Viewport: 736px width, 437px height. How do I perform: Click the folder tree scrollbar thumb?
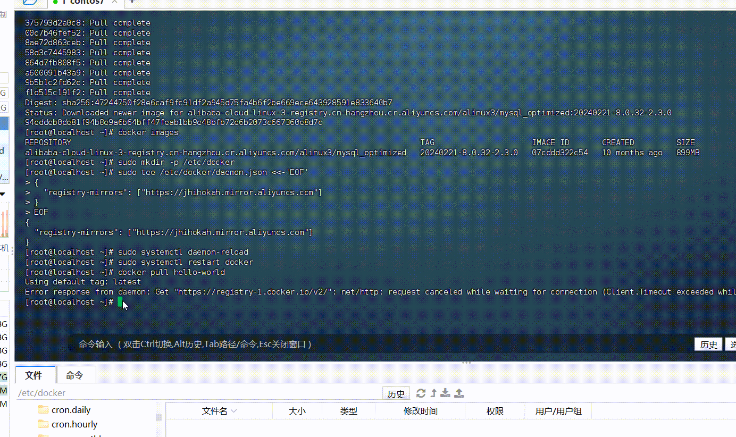pos(158,418)
